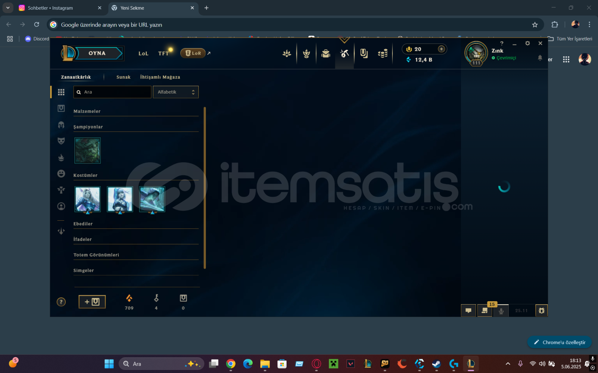Image resolution: width=598 pixels, height=373 pixels.
Task: Click the loot list vertical scrollbar
Action: point(205,188)
